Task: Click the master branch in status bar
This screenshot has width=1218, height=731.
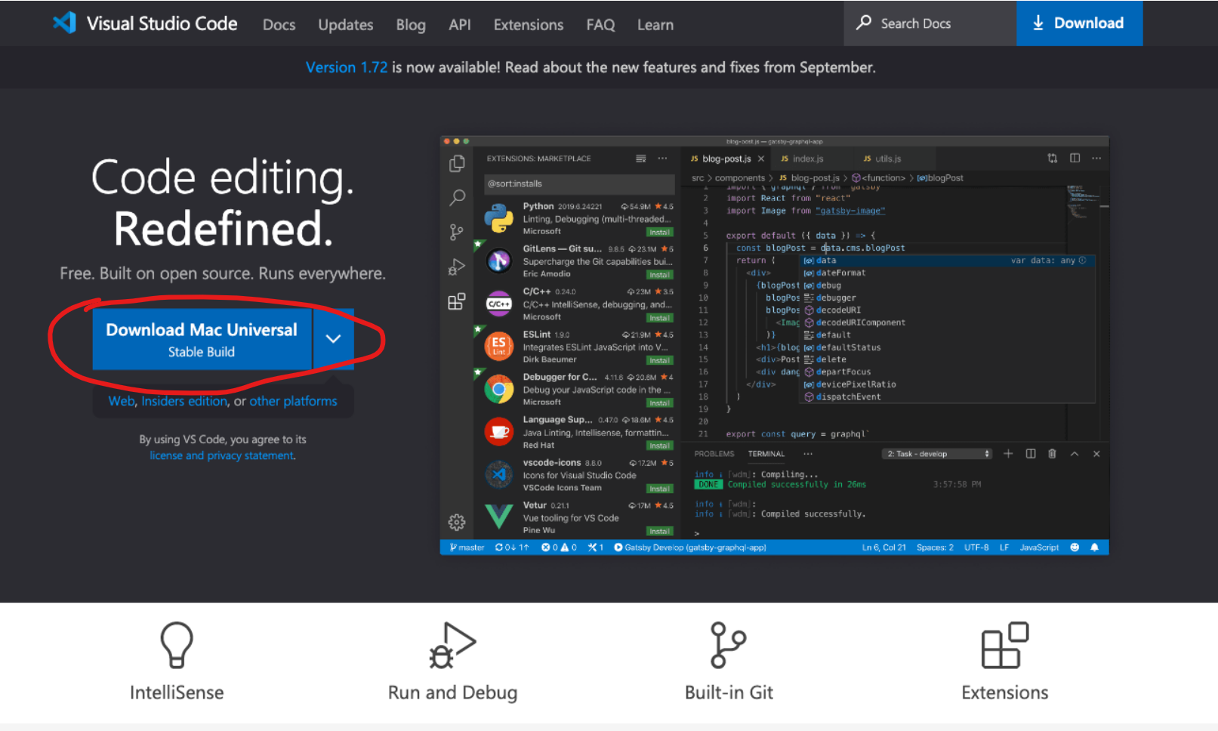Action: click(x=467, y=547)
